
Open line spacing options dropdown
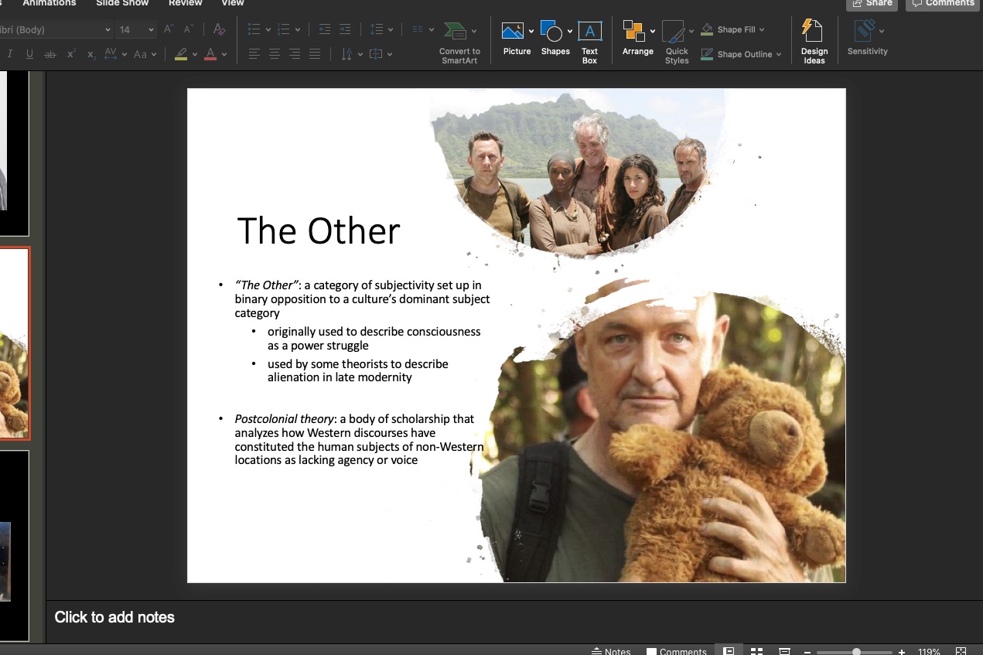click(390, 29)
